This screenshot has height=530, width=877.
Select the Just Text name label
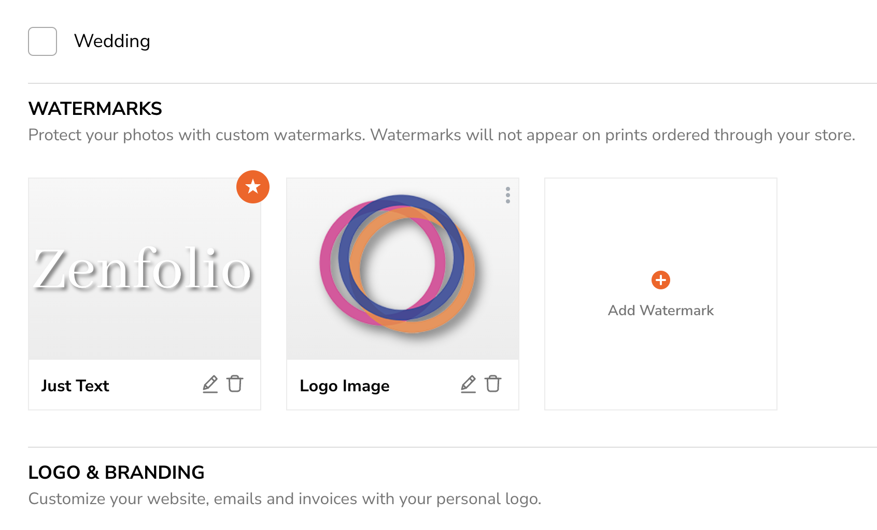[x=75, y=386]
